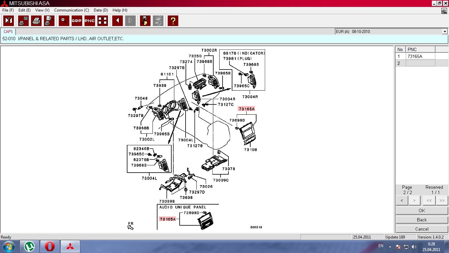The image size is (449, 253).
Task: Click the exit door toolbar icon
Action: click(x=9, y=21)
